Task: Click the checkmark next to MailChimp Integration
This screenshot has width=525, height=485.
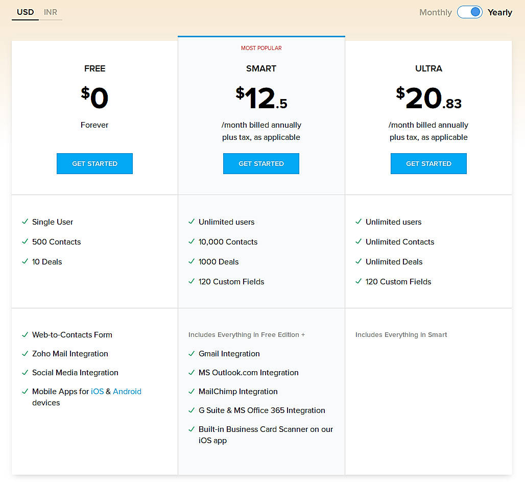Action: pos(192,391)
